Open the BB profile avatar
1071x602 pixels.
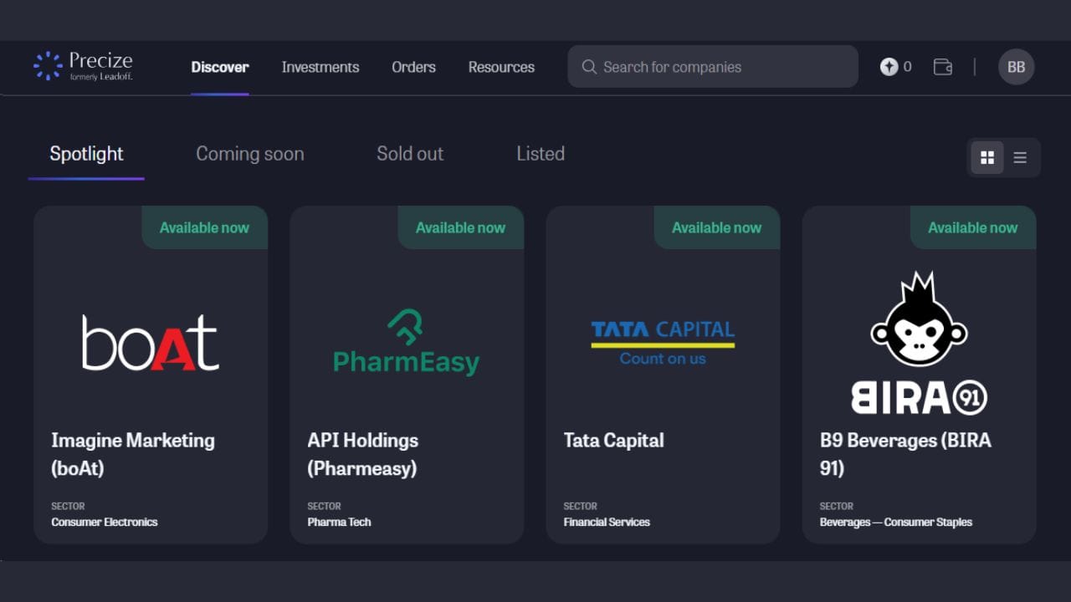pos(1016,67)
